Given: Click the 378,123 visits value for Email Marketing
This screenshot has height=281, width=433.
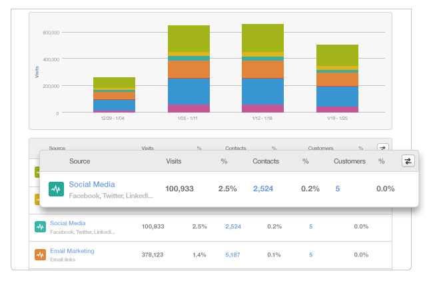Looking at the screenshot, I should point(153,255).
